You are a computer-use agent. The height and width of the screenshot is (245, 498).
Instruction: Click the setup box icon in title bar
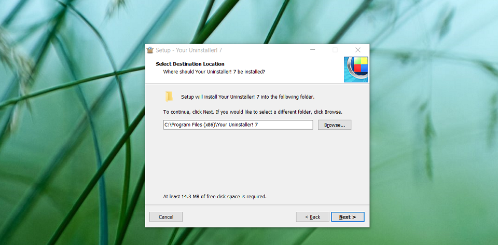click(x=150, y=50)
